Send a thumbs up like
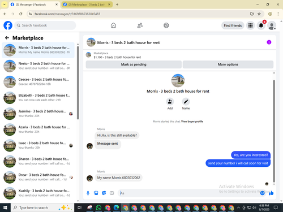Screen dimensions: 283x212 [x=271, y=193]
